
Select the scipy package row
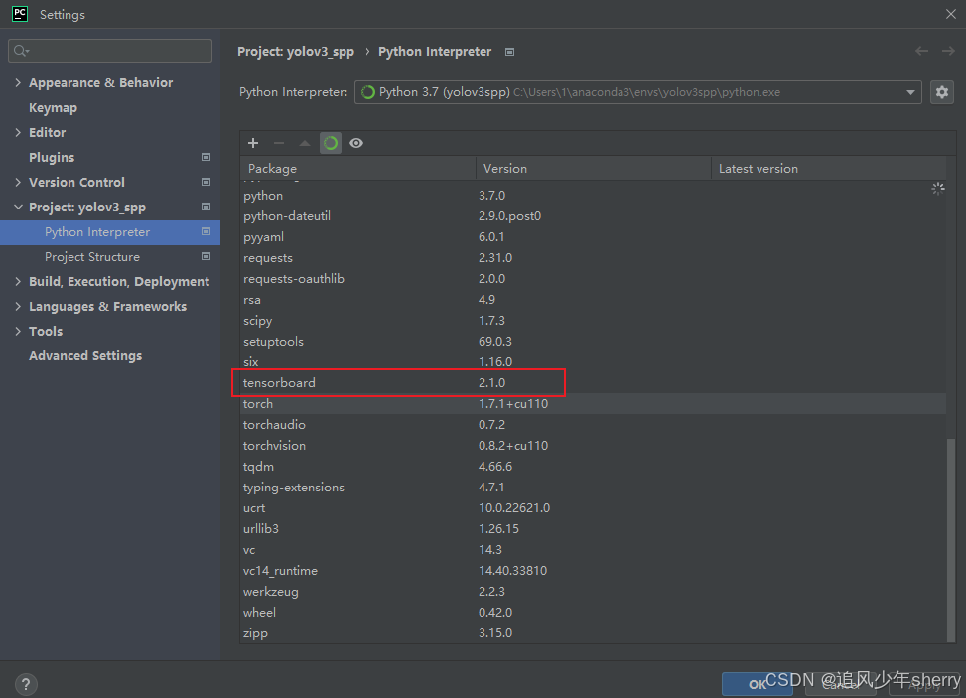pos(594,321)
